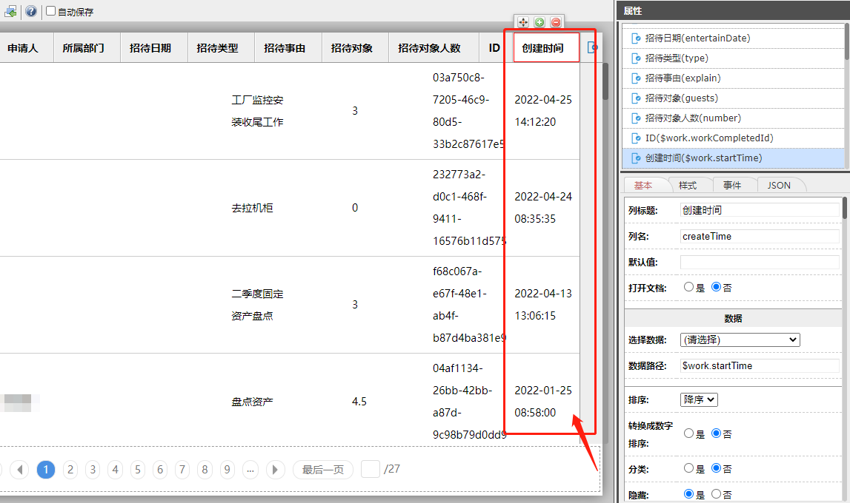Viewport: 850px width, 503px height.
Task: Set 打开文档 to 是
Action: point(689,287)
